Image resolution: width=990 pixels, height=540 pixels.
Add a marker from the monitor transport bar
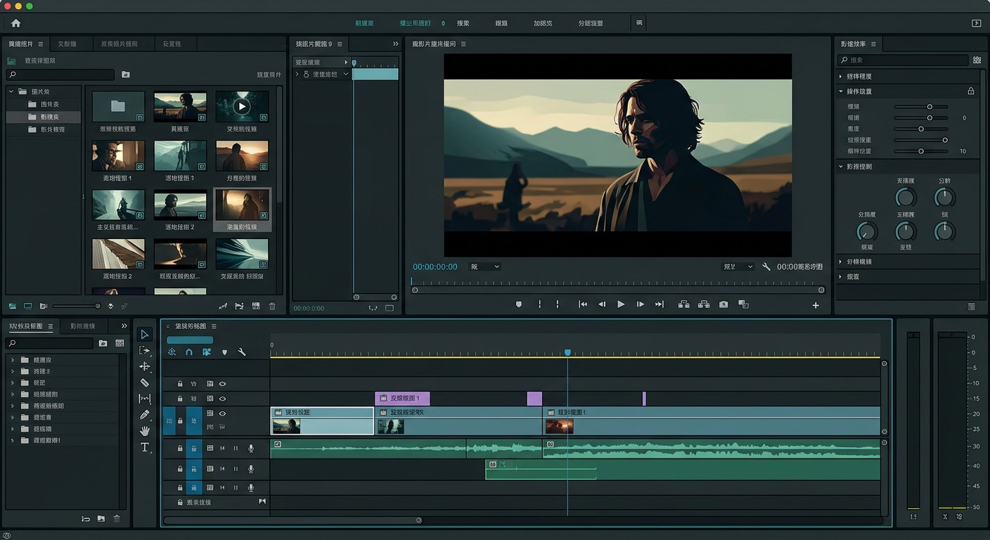(x=519, y=304)
